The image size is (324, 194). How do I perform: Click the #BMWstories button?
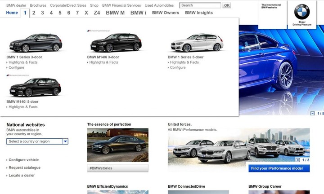tap(117, 168)
